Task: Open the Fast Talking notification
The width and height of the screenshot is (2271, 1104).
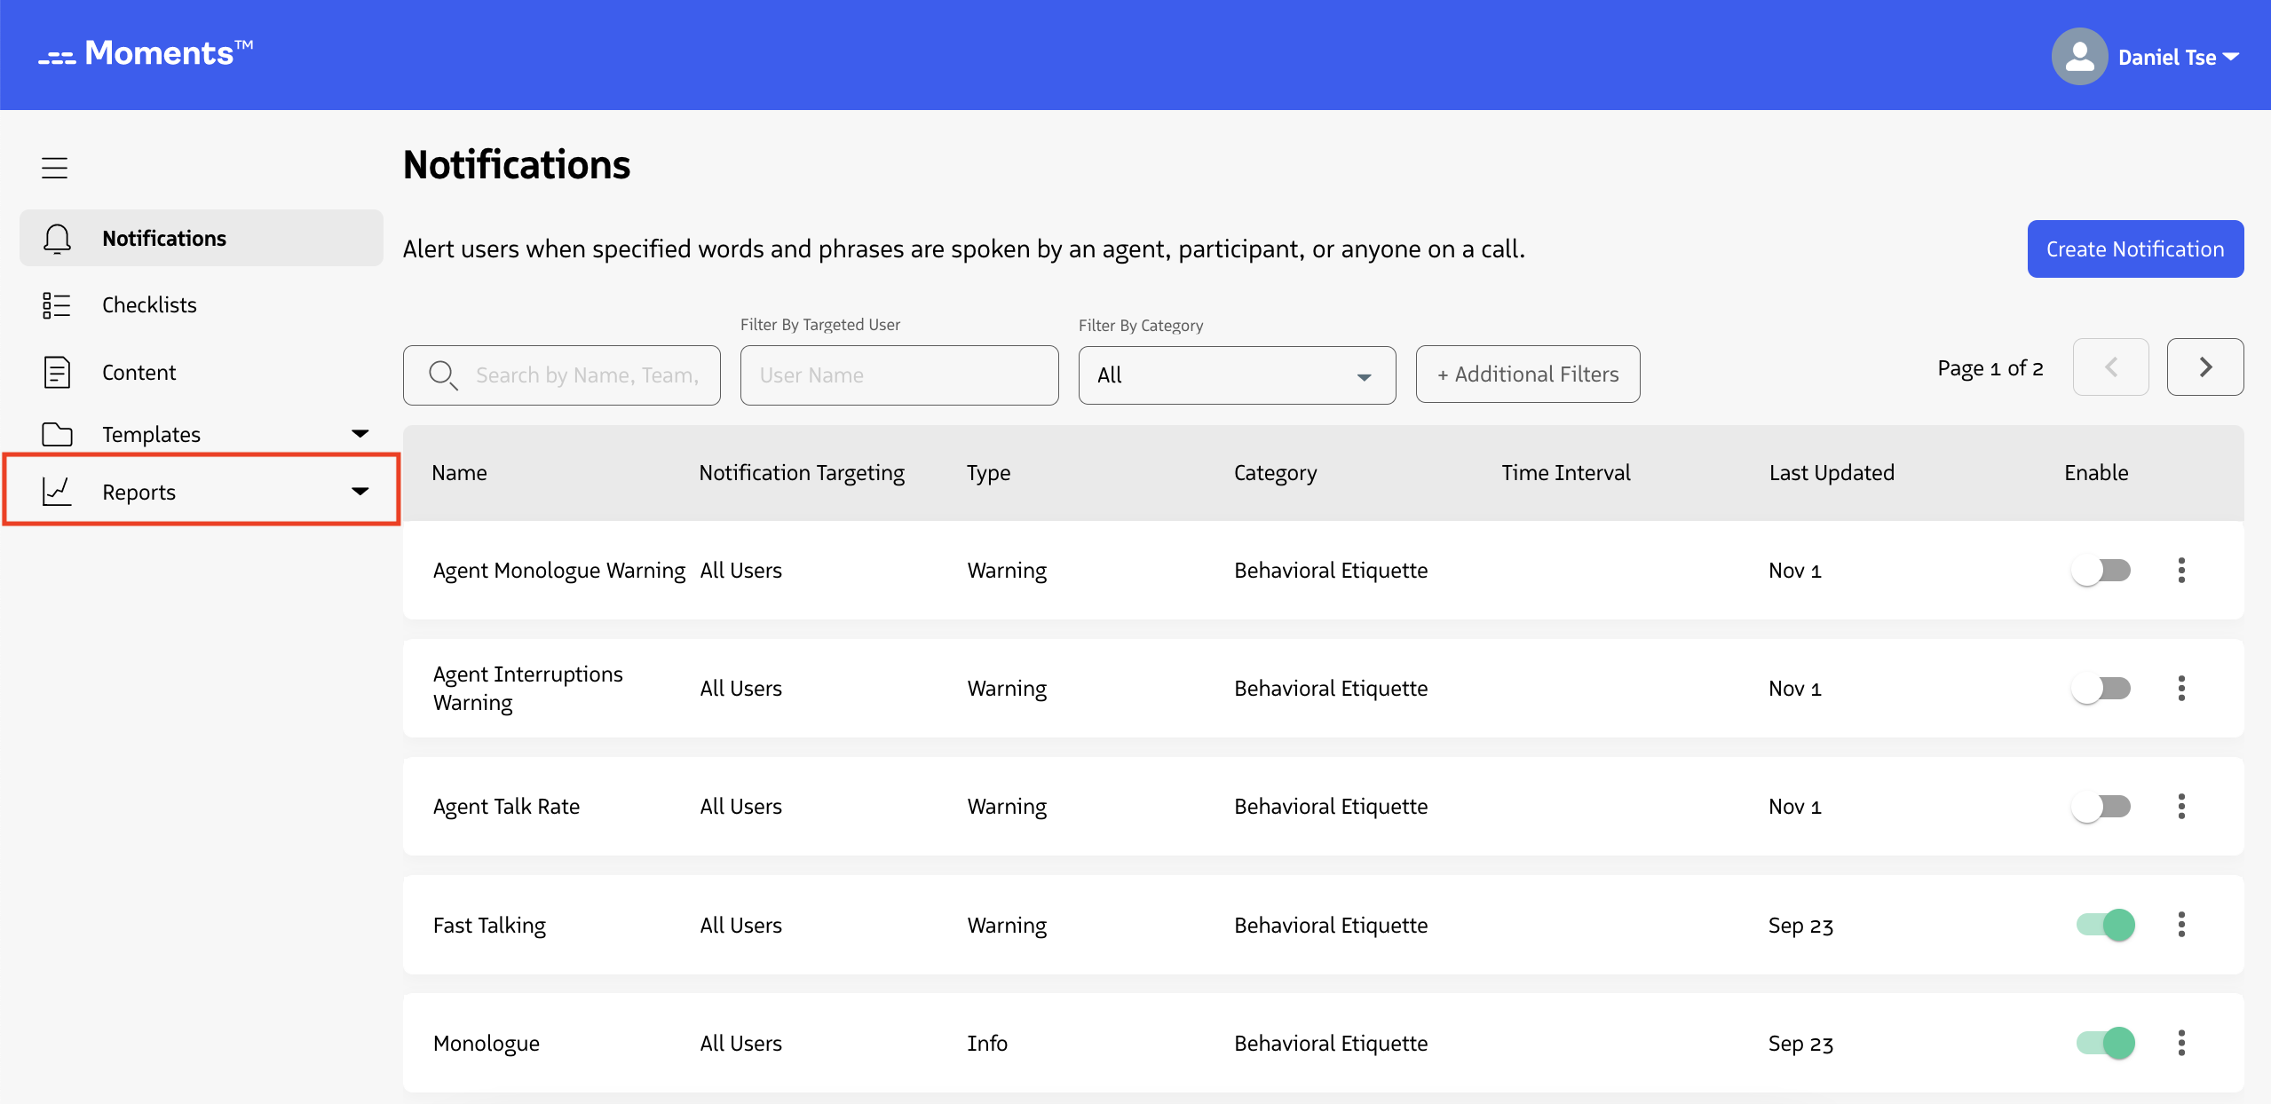Action: (489, 925)
